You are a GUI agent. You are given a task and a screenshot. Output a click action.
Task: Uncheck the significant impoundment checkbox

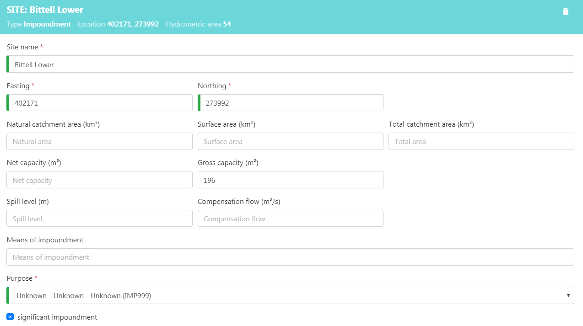10,317
